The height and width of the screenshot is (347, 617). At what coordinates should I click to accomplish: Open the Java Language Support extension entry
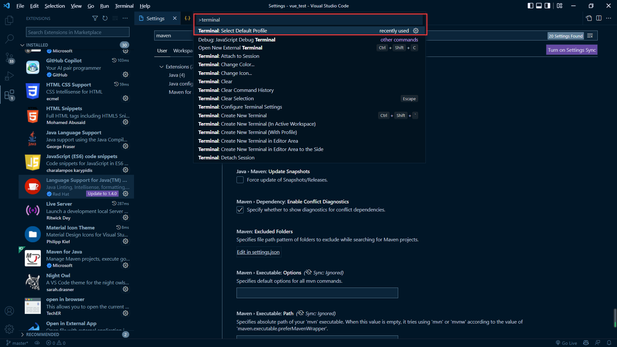77,139
